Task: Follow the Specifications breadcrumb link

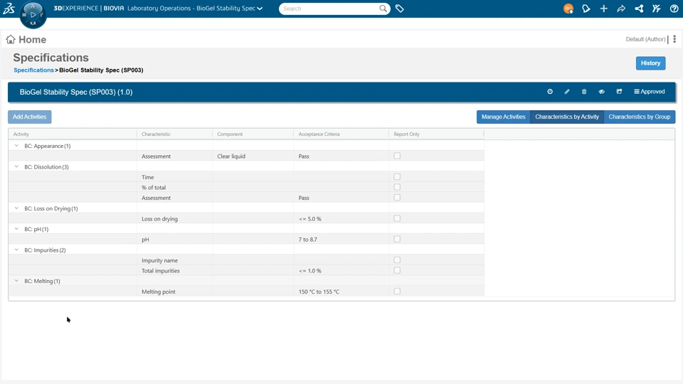Action: 33,70
